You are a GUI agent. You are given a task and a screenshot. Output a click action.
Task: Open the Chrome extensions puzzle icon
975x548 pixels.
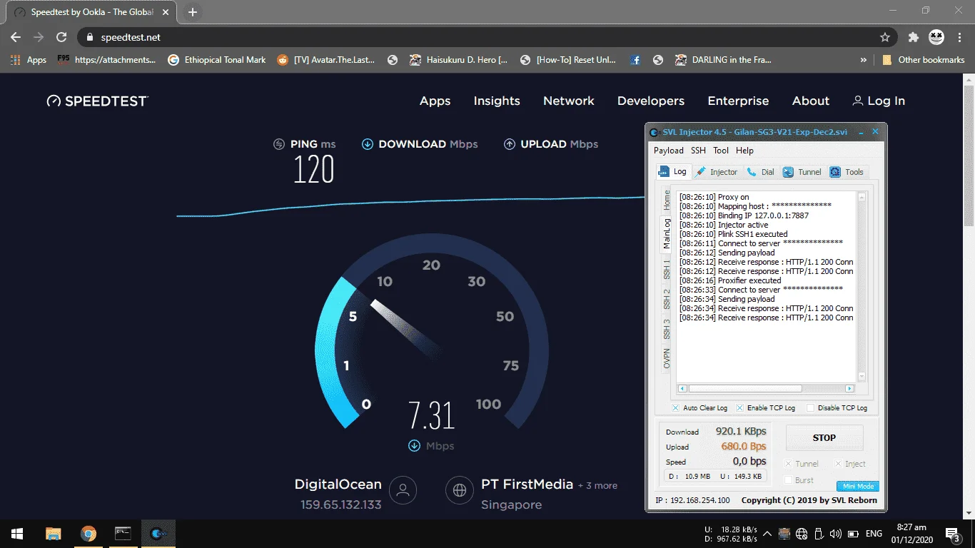pyautogui.click(x=913, y=37)
